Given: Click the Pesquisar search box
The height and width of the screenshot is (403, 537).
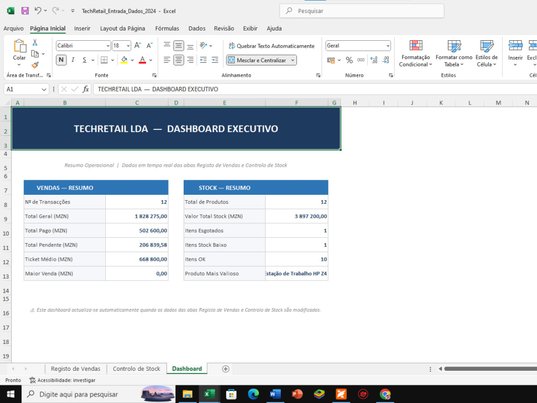Looking at the screenshot, I should 361,11.
